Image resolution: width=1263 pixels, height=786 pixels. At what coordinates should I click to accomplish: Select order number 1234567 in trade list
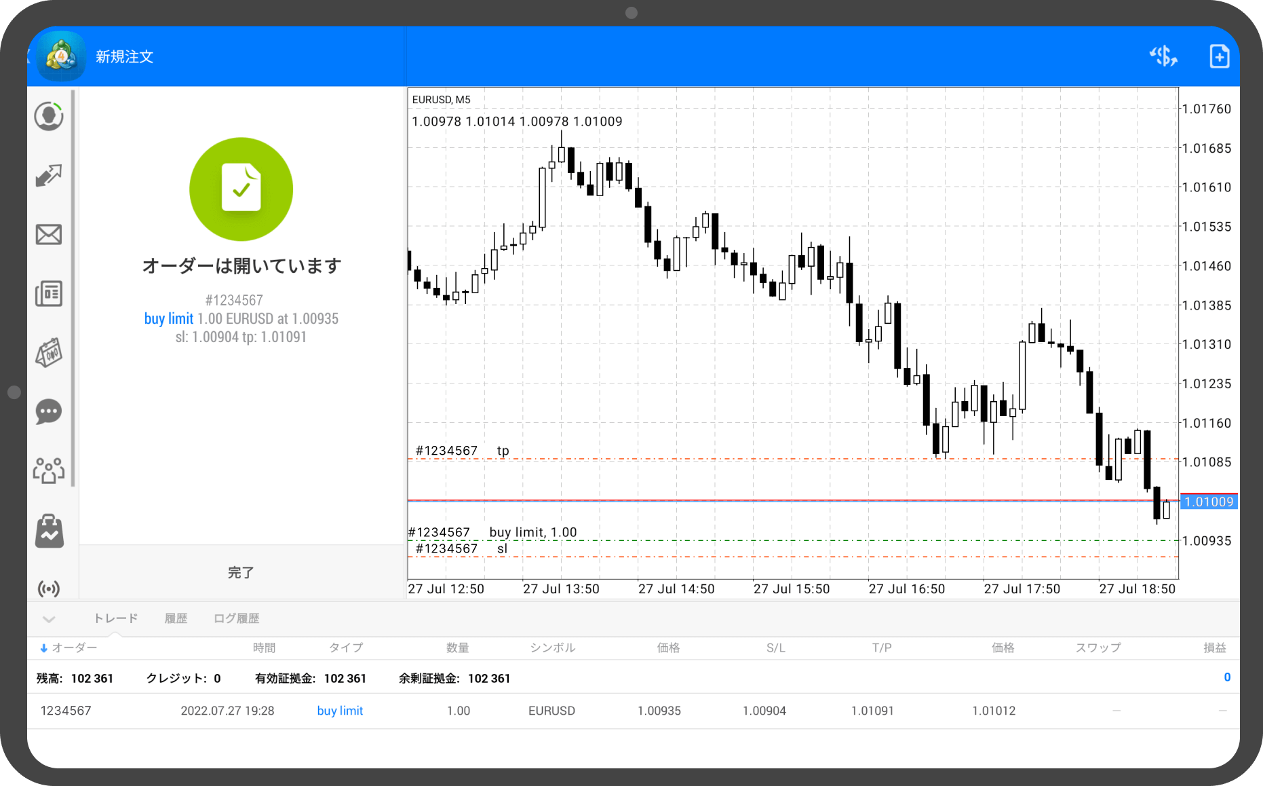tap(66, 711)
